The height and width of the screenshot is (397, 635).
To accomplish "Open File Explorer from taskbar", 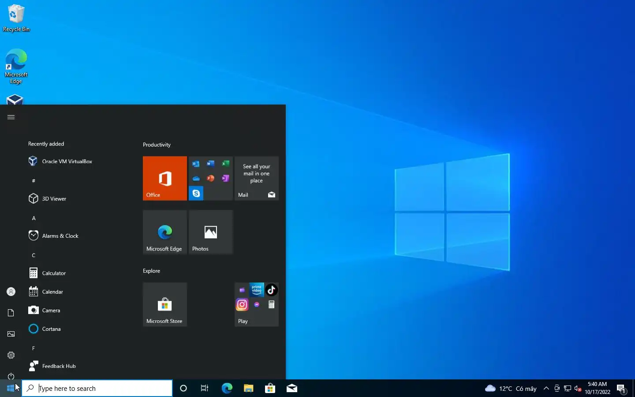I will pos(248,388).
